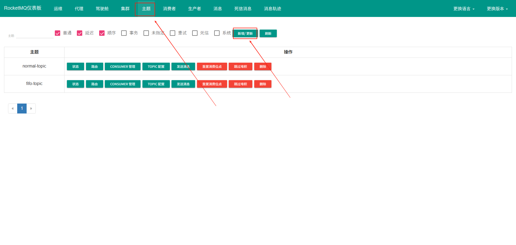The image size is (516, 245).
Task: Click 跳过堆积 for fifo-topic
Action: 241,84
